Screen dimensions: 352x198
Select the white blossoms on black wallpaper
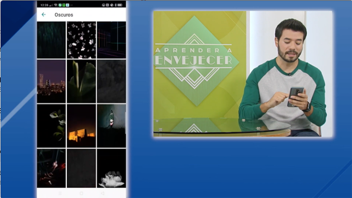click(x=81, y=40)
